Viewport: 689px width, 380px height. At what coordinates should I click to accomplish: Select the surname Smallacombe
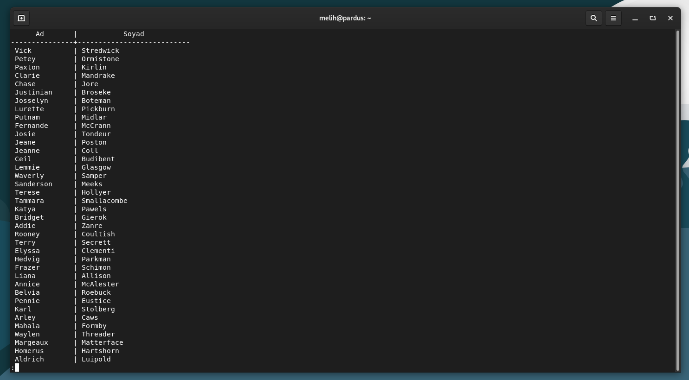104,201
